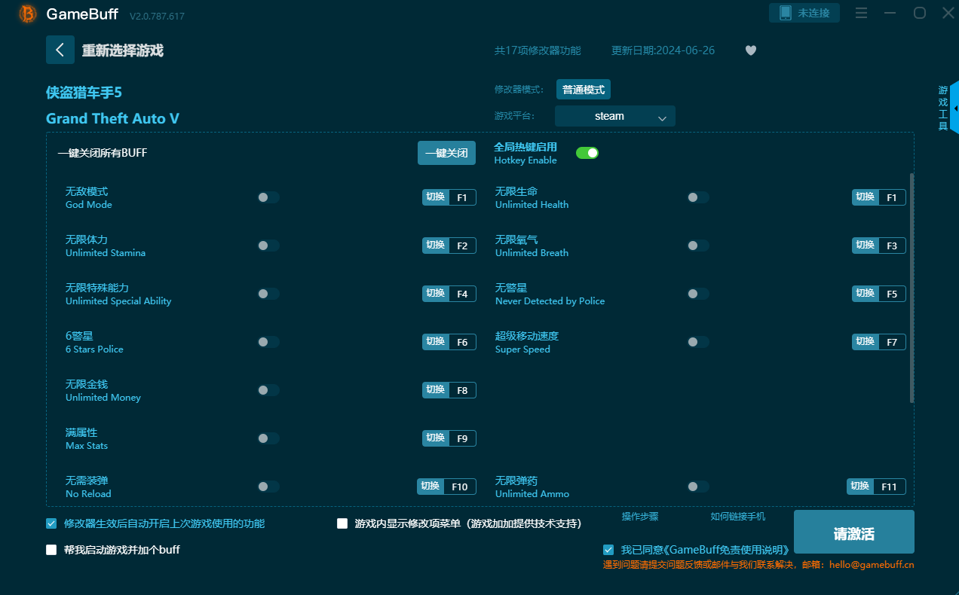Toggle the Hotkey Enable switch
Image resolution: width=959 pixels, height=595 pixels.
pos(587,153)
